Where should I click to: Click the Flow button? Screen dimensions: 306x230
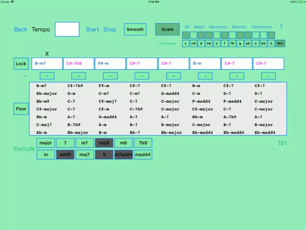pos(21,109)
